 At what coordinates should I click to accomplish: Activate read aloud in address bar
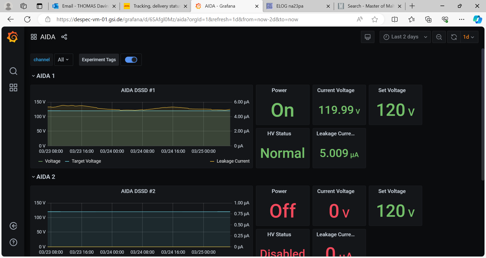360,19
